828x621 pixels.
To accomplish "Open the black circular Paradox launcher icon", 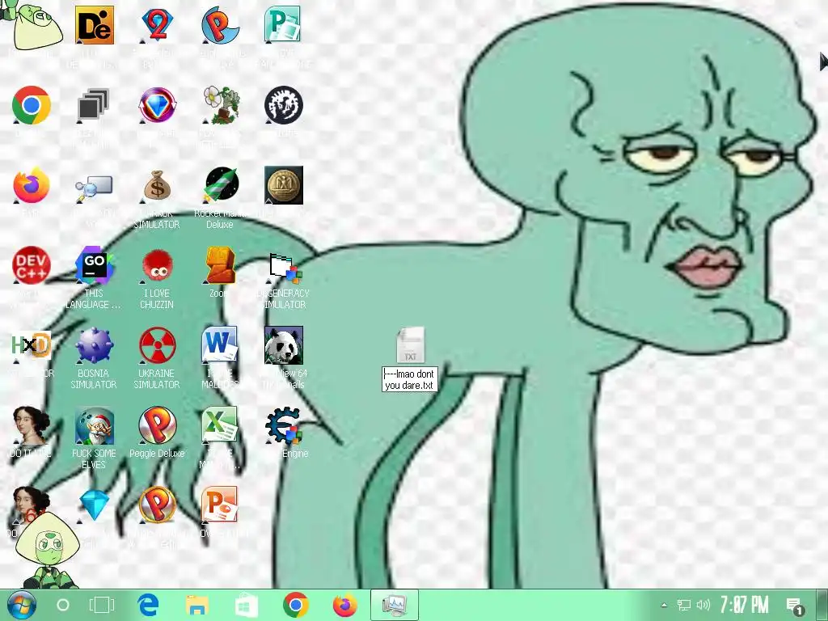I will point(284,105).
